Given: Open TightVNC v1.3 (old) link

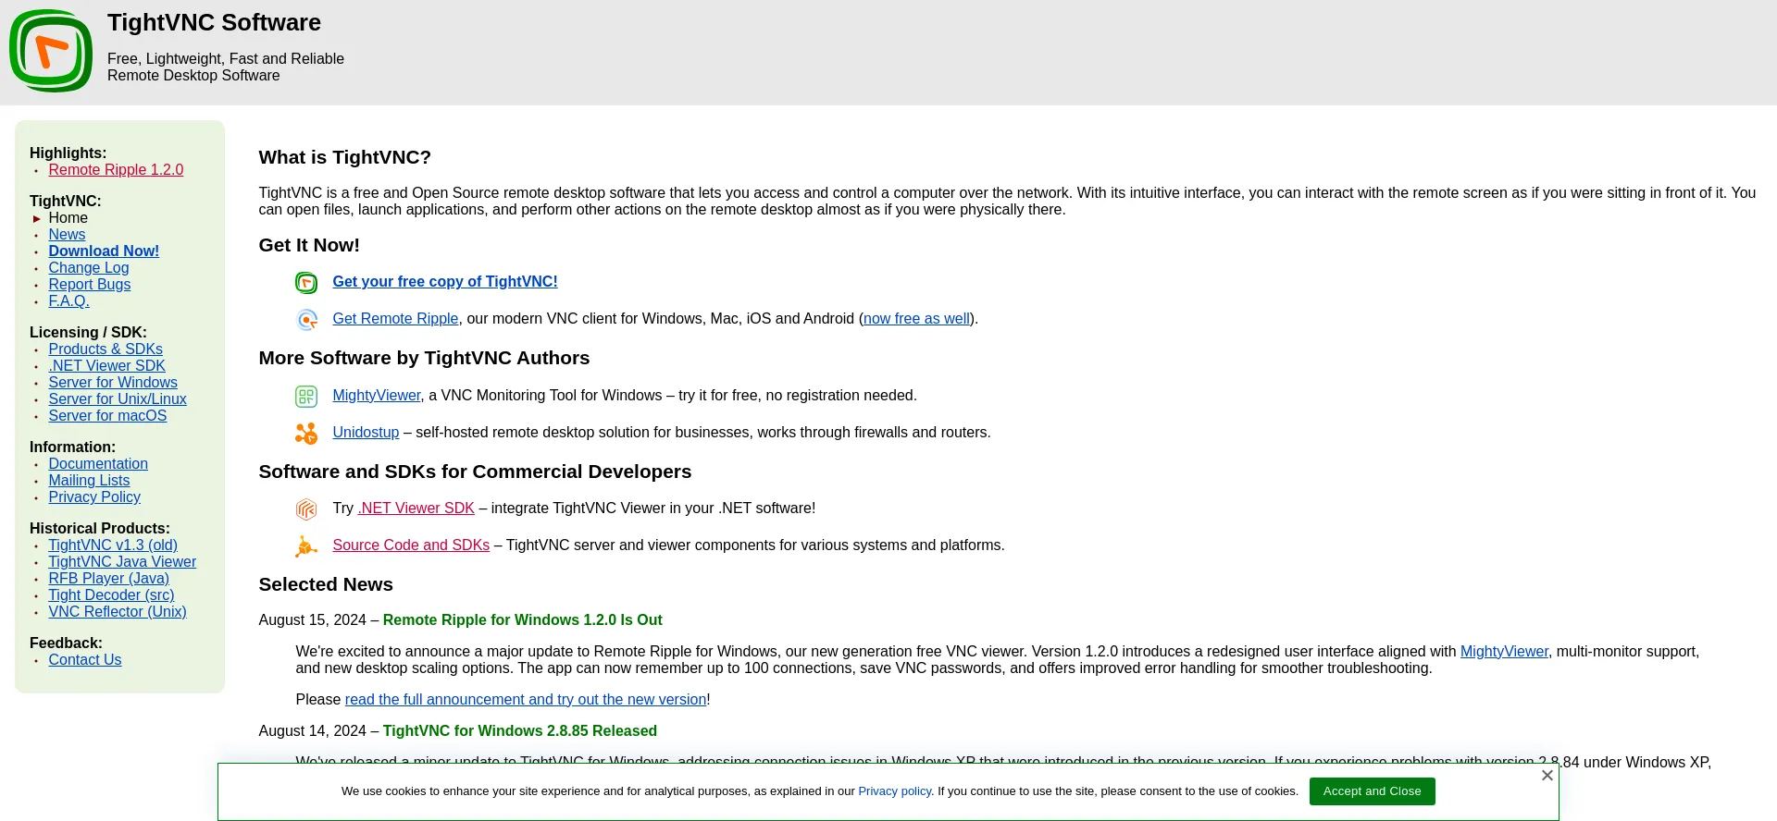Looking at the screenshot, I should pos(113,545).
